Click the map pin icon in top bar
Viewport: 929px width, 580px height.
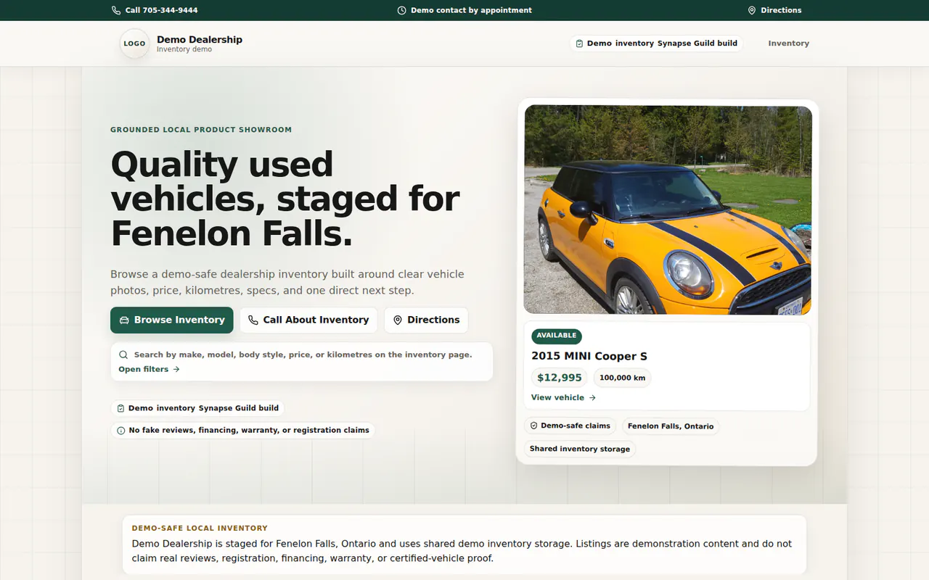click(752, 10)
